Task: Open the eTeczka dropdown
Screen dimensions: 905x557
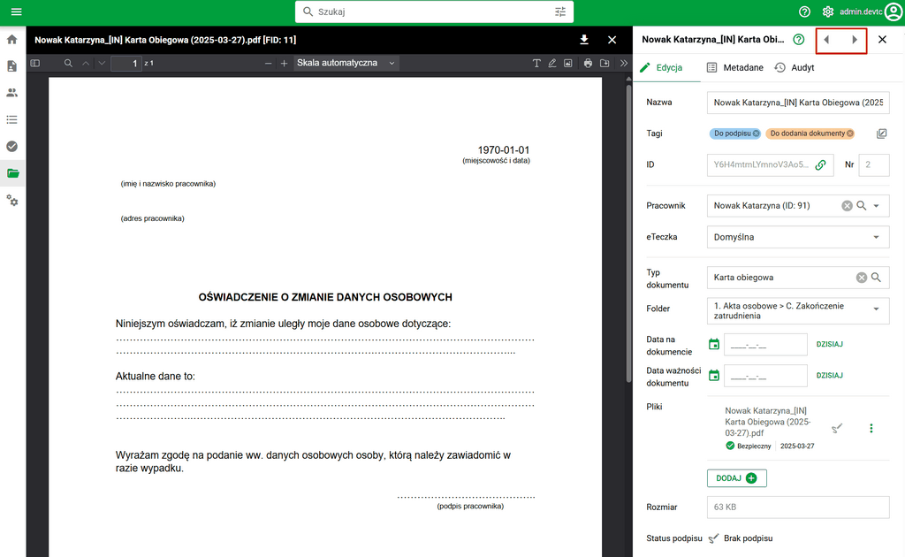Action: coord(798,237)
